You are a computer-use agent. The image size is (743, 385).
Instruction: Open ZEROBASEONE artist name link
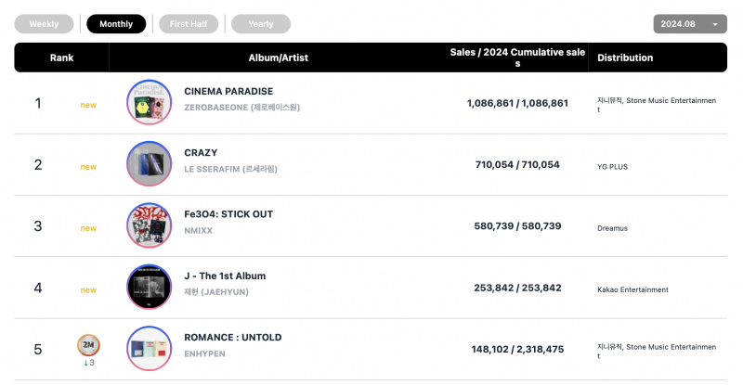[x=241, y=108]
